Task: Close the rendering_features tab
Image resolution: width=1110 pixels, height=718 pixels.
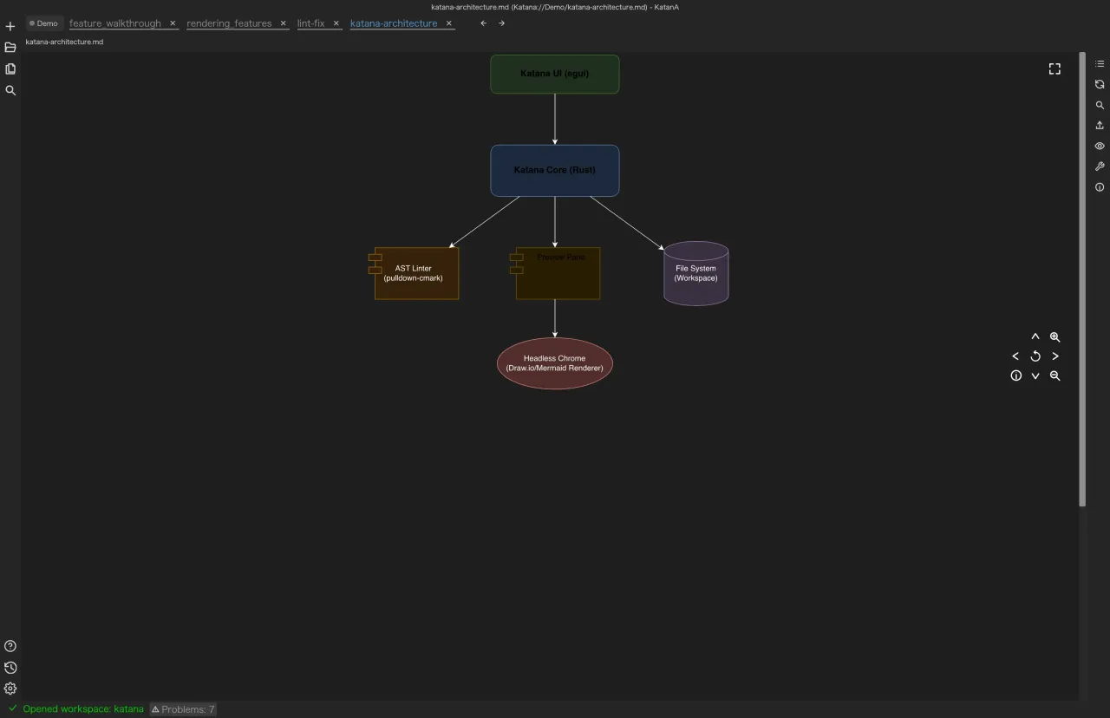Action: [x=283, y=23]
